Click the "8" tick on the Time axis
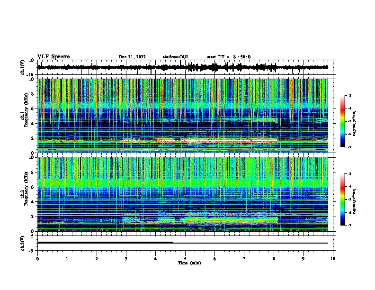 click(x=274, y=259)
